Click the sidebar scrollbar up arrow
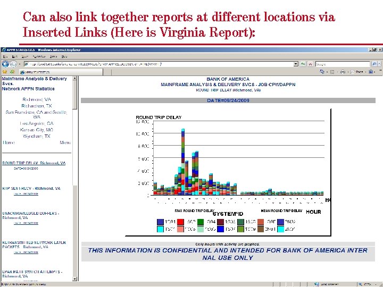 point(75,78)
